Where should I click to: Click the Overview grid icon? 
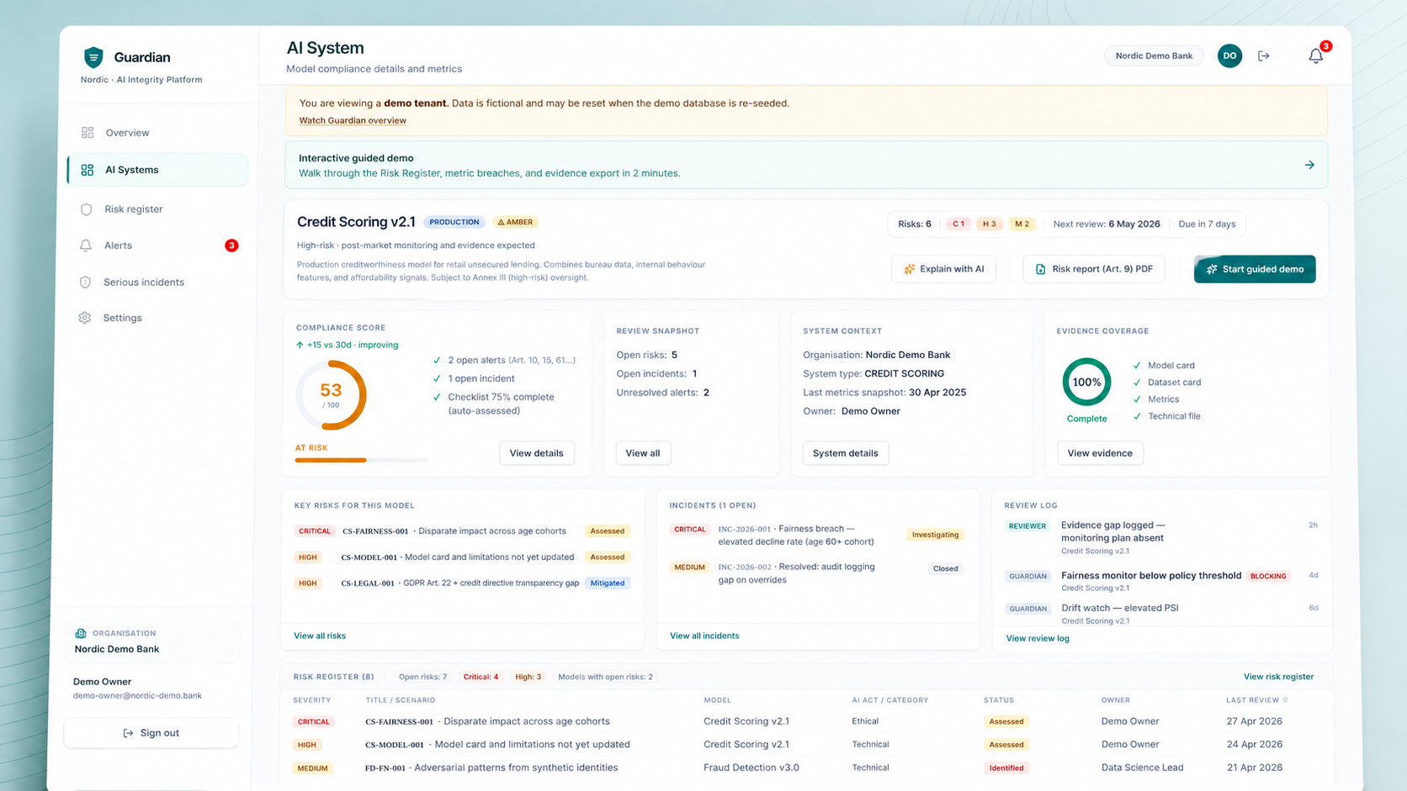tap(88, 133)
